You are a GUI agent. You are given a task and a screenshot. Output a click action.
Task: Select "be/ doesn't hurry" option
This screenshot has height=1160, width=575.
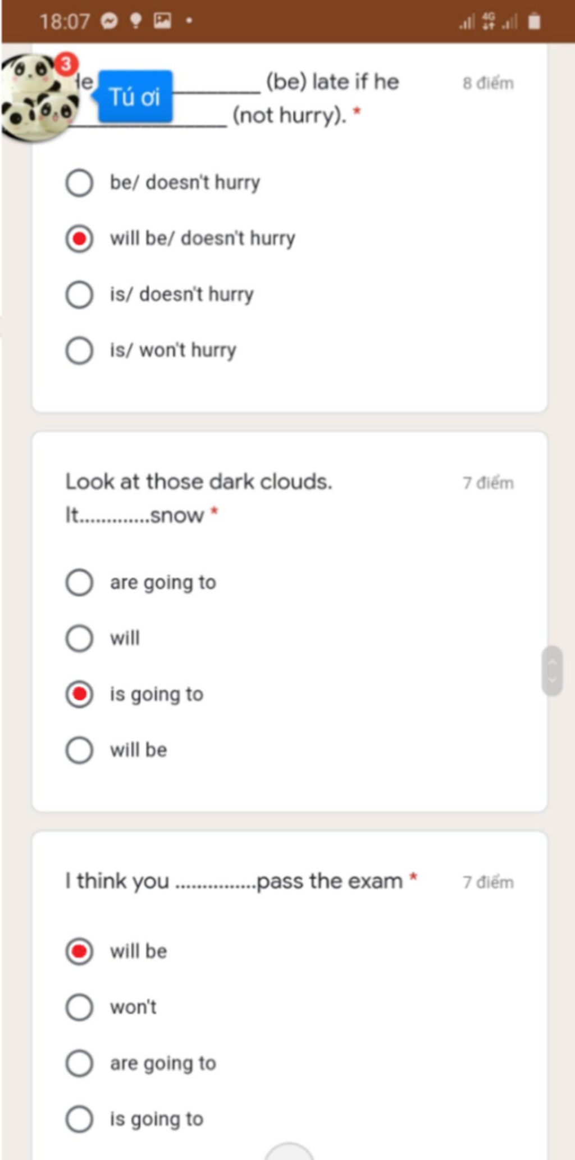[x=79, y=183]
